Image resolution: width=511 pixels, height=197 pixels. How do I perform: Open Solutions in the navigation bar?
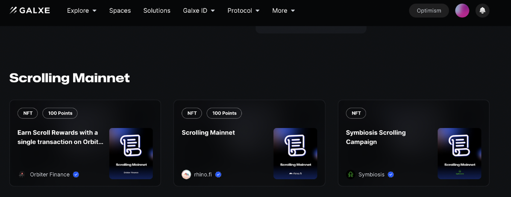click(157, 10)
